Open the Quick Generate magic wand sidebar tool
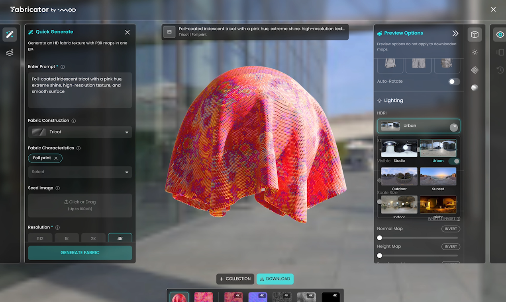This screenshot has width=506, height=302. click(x=10, y=35)
